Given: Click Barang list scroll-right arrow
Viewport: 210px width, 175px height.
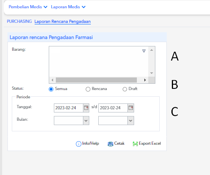Looking at the screenshot, I should point(145,80).
